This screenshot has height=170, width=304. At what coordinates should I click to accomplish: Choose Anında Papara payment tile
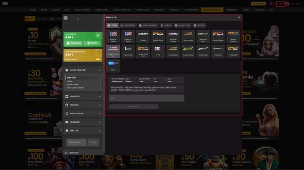tap(218, 37)
